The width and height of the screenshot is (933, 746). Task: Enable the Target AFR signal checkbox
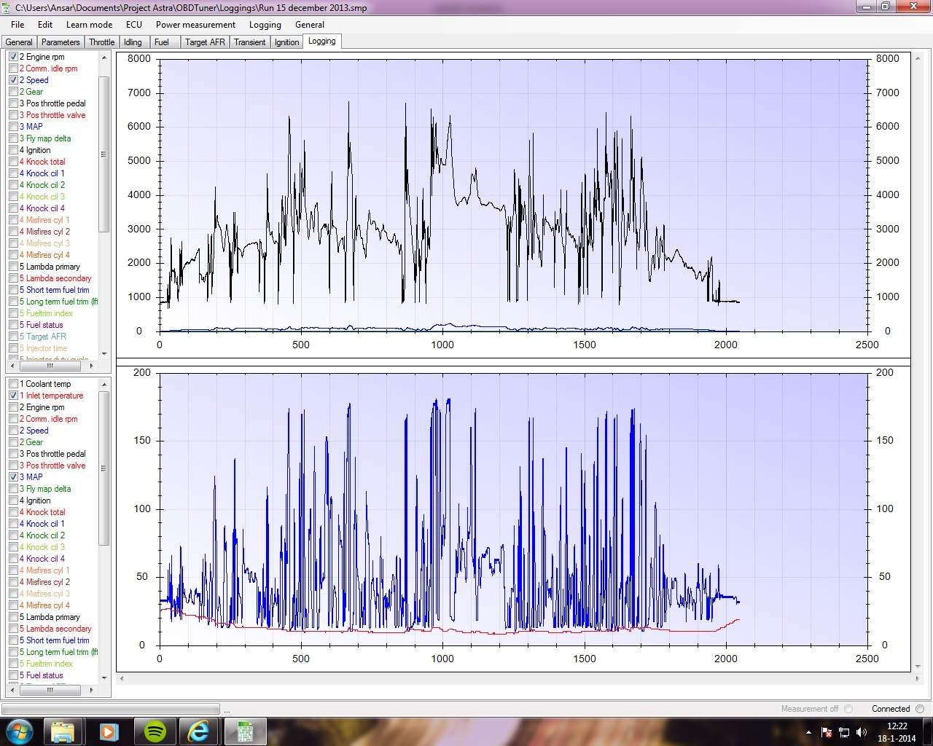(x=13, y=337)
